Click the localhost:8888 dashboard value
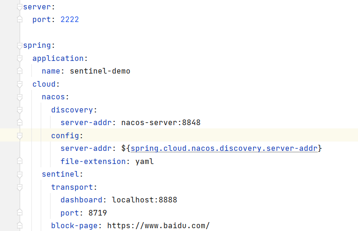The height and width of the screenshot is (231, 358). tap(144, 200)
